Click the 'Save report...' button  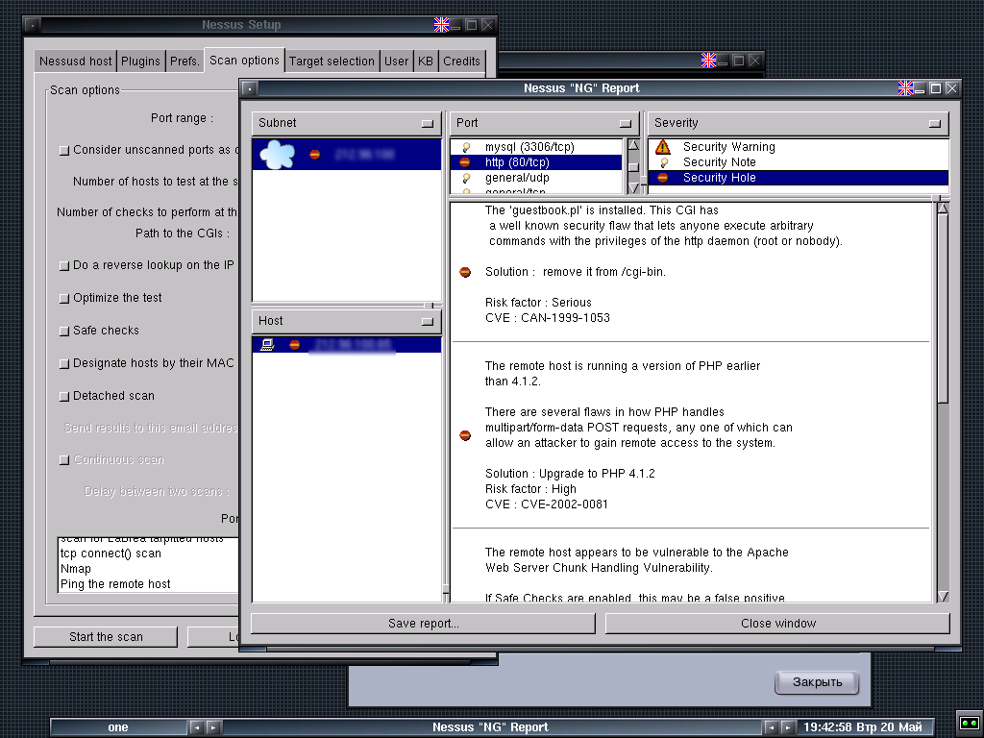point(423,624)
